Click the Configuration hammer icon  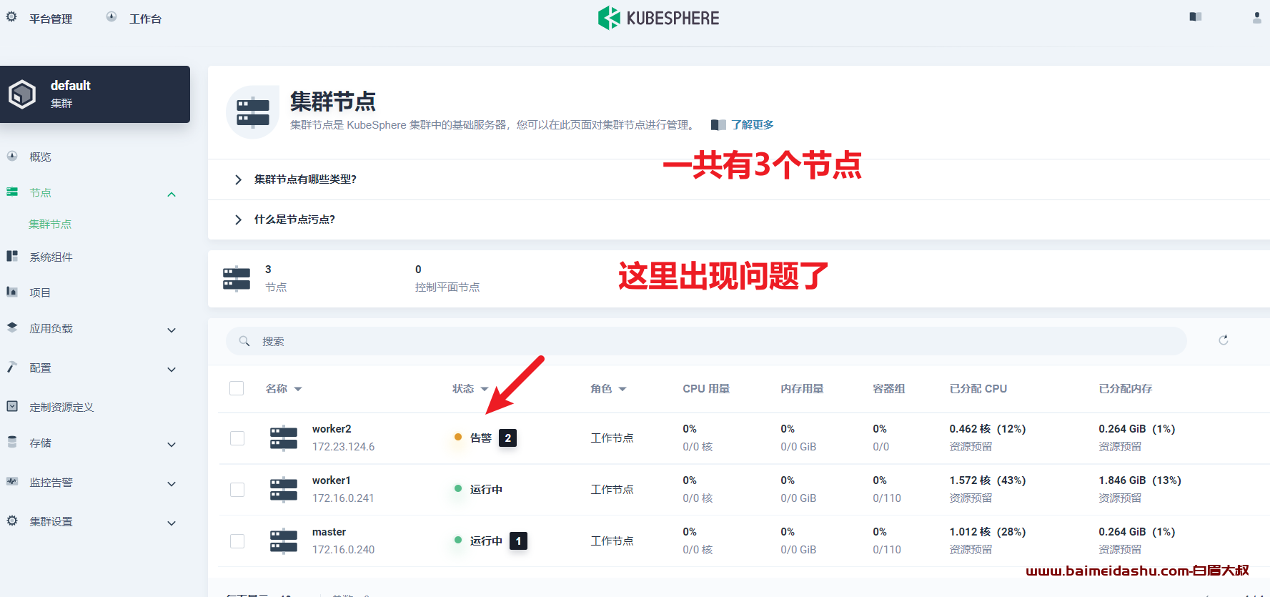(12, 367)
